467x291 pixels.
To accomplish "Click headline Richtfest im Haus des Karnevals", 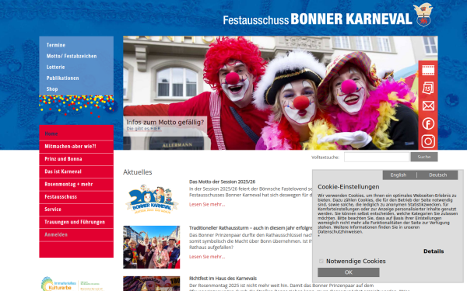I will point(223,279).
